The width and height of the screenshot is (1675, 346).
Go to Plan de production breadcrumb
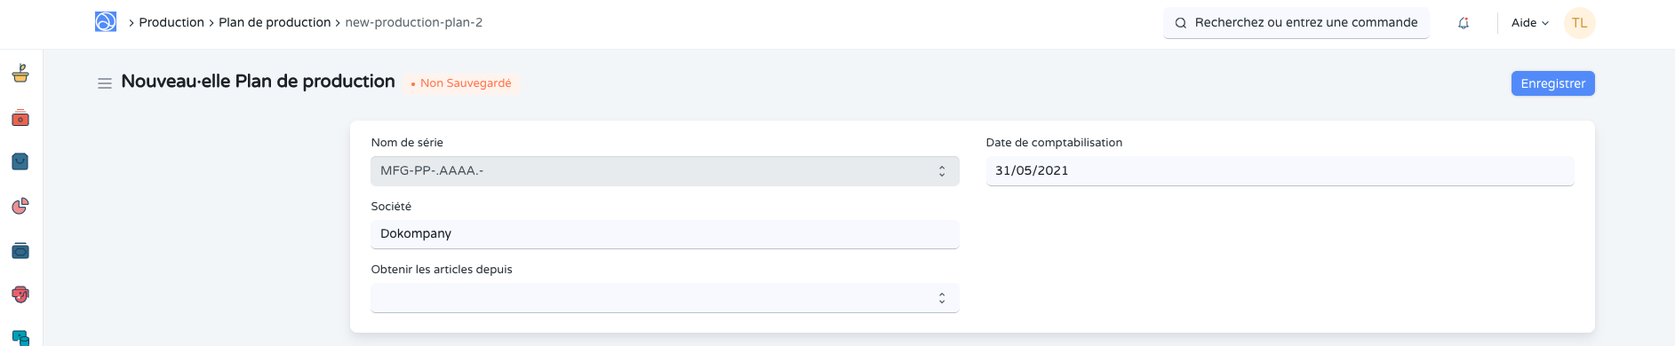point(275,22)
